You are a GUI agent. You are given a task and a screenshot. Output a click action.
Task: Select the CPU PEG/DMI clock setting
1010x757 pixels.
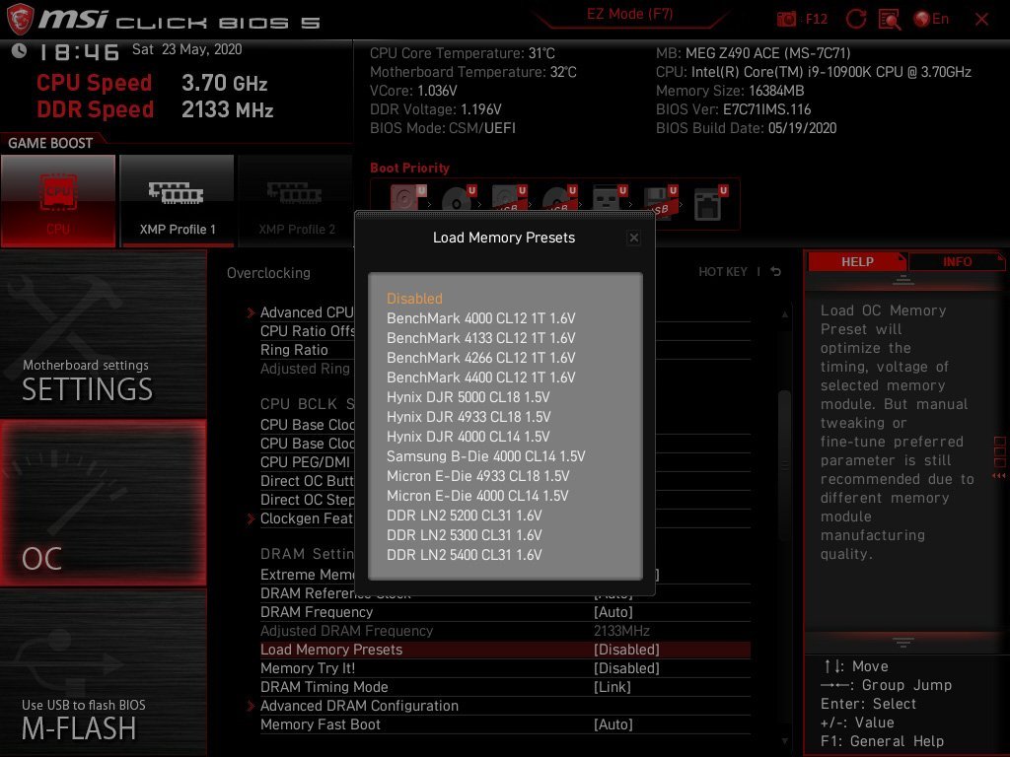(305, 462)
